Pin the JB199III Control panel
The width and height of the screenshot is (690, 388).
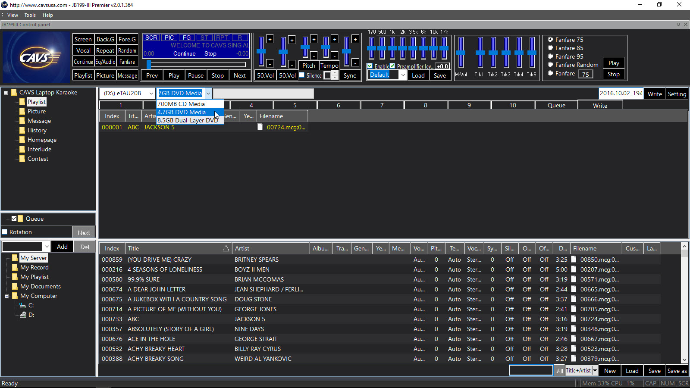(x=678, y=25)
